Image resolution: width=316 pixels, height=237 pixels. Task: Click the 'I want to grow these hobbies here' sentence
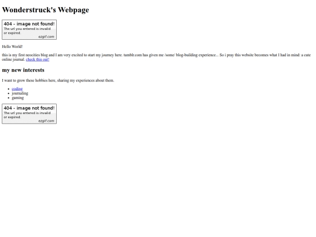coord(58,80)
